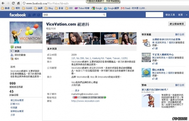The image size is (189, 121).
Task: Click the 999 likes count
Action: 12,83
